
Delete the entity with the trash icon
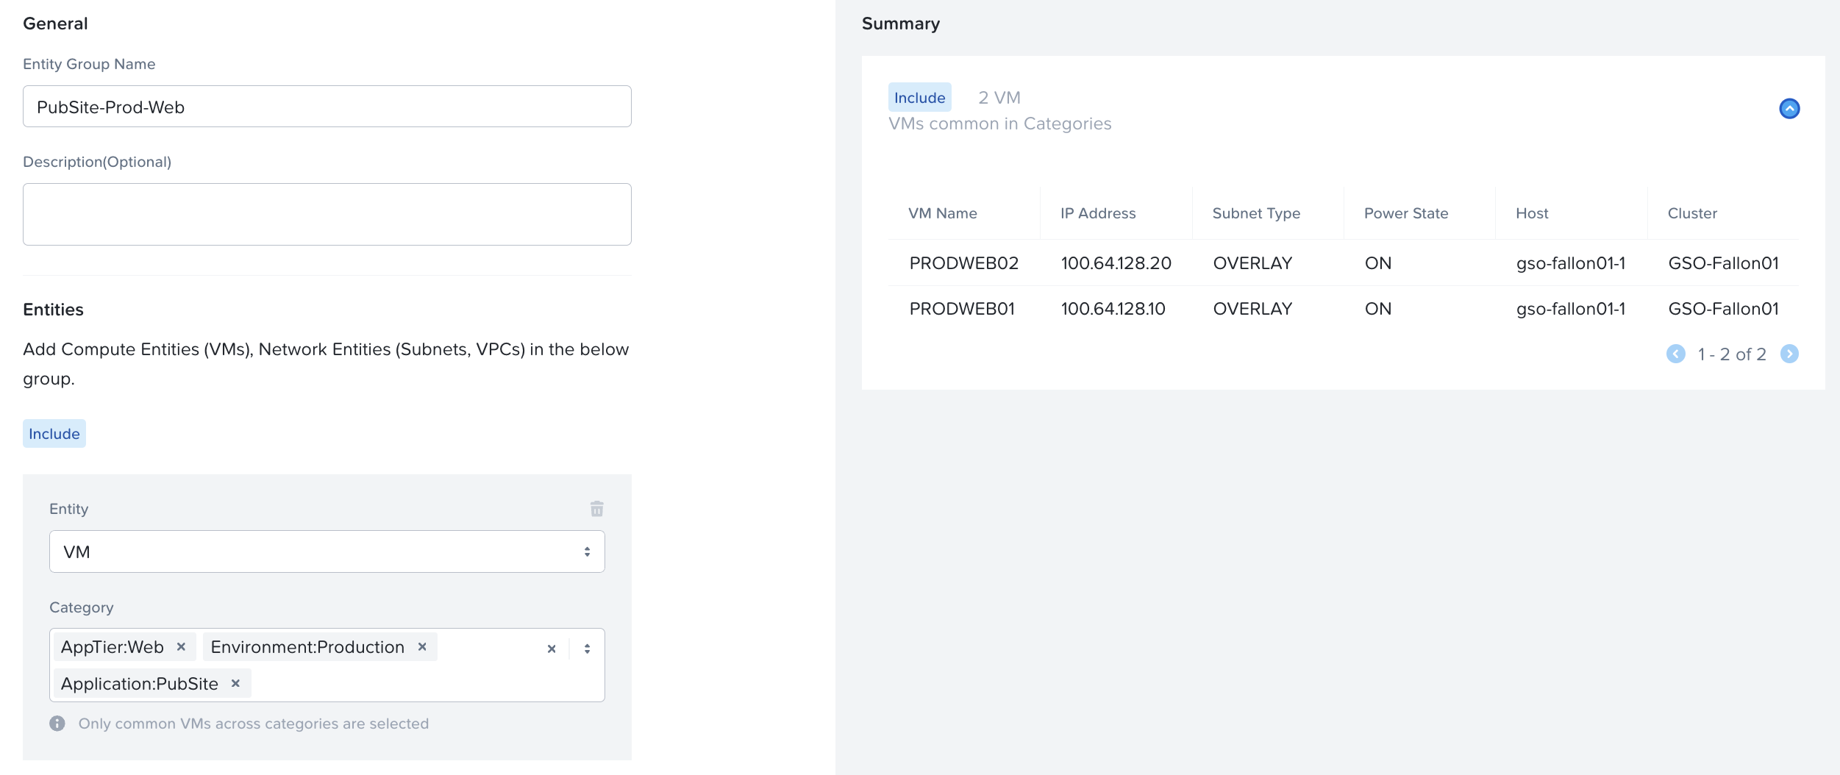click(596, 509)
